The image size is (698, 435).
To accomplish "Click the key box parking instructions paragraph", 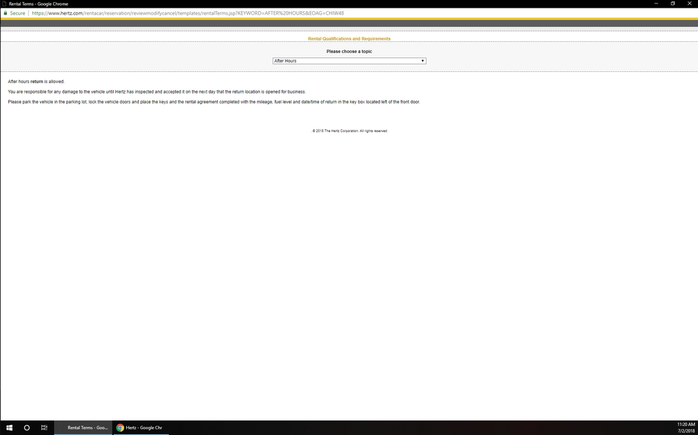I will [x=214, y=102].
